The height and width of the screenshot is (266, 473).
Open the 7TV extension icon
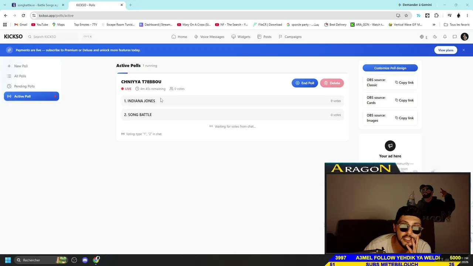pyautogui.click(x=418, y=16)
